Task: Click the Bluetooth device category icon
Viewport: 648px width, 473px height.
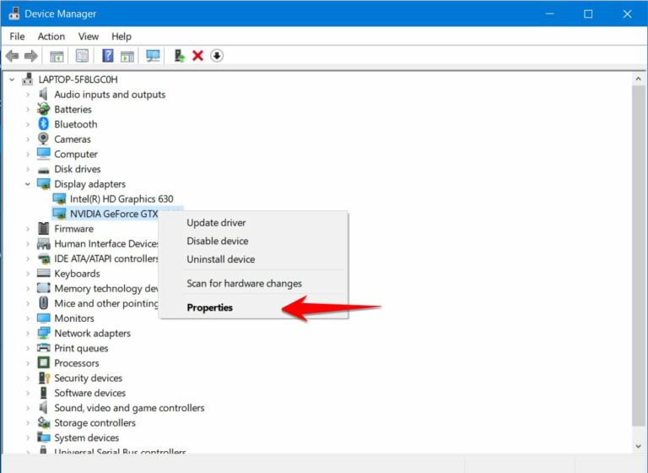Action: coord(44,124)
